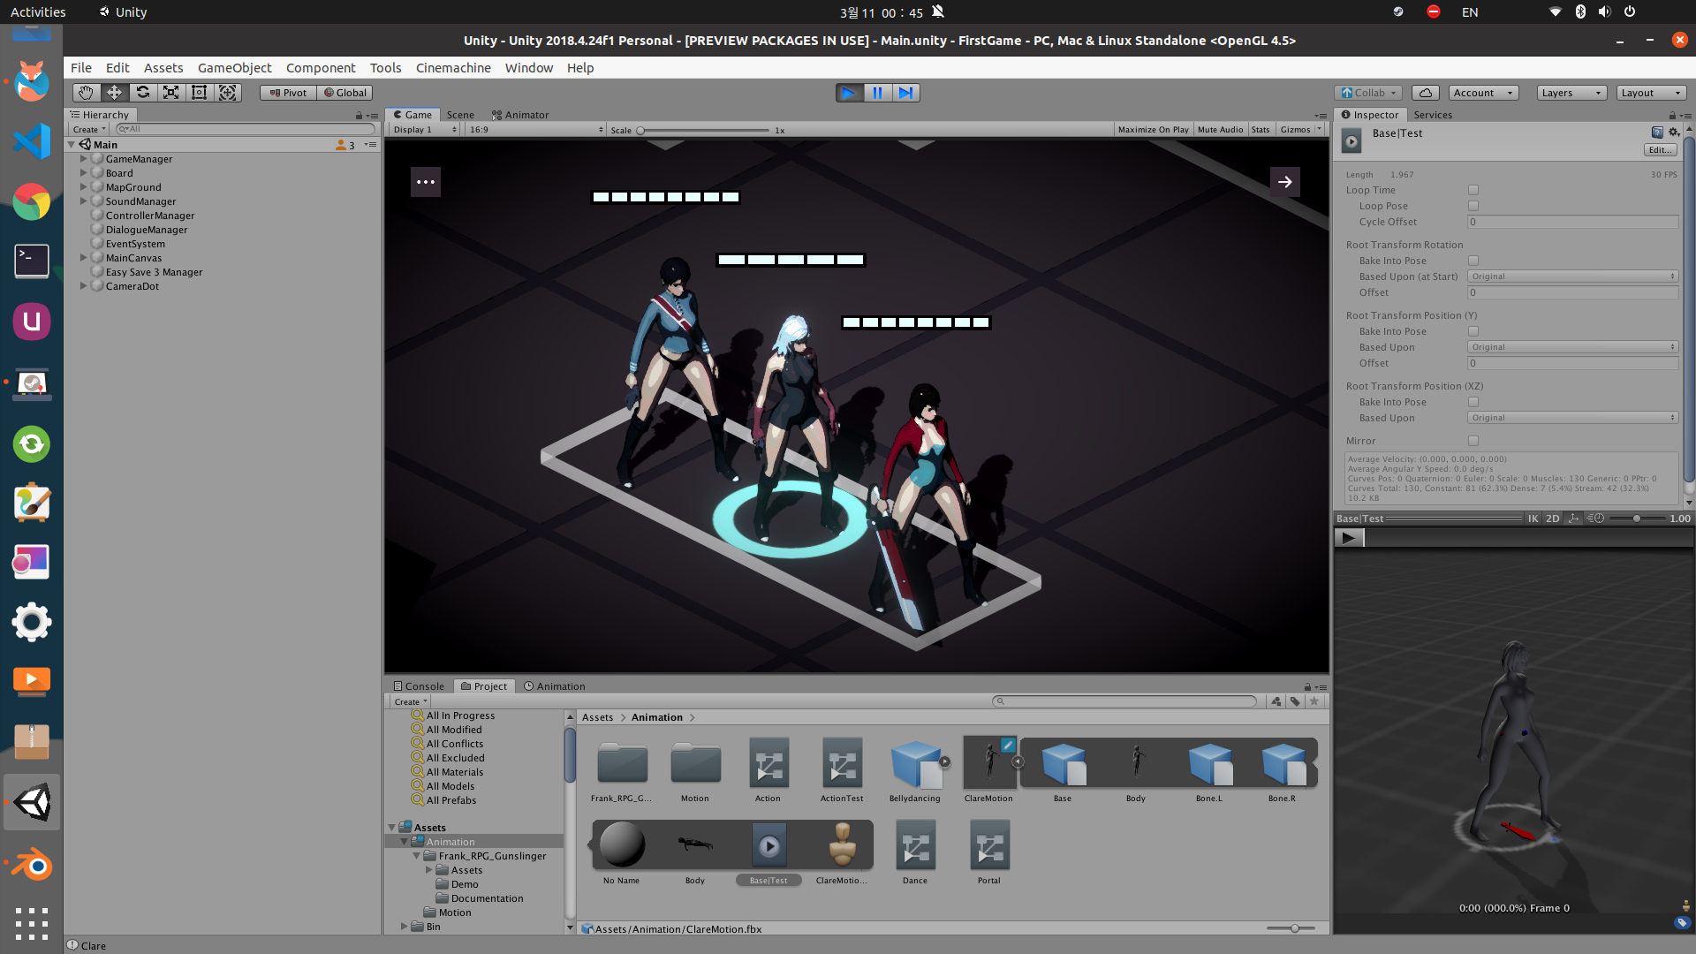Click the three-dots button in Game view
Viewport: 1696px width, 954px height.
[x=426, y=182]
